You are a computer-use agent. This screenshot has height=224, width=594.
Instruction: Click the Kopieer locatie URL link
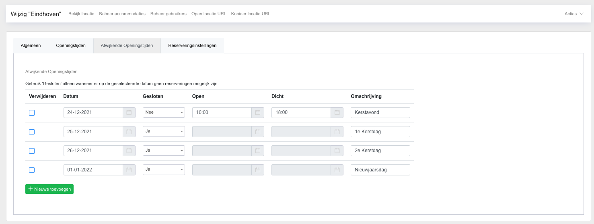coord(251,14)
